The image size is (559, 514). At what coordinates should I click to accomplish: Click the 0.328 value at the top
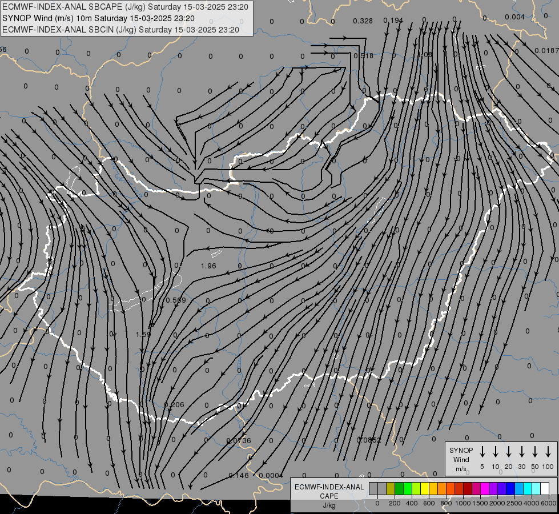pyautogui.click(x=363, y=21)
